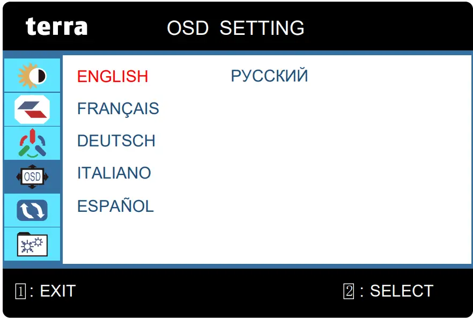Pick ITALIANO from the language list
Screen dimensions: 473x318
pos(114,173)
